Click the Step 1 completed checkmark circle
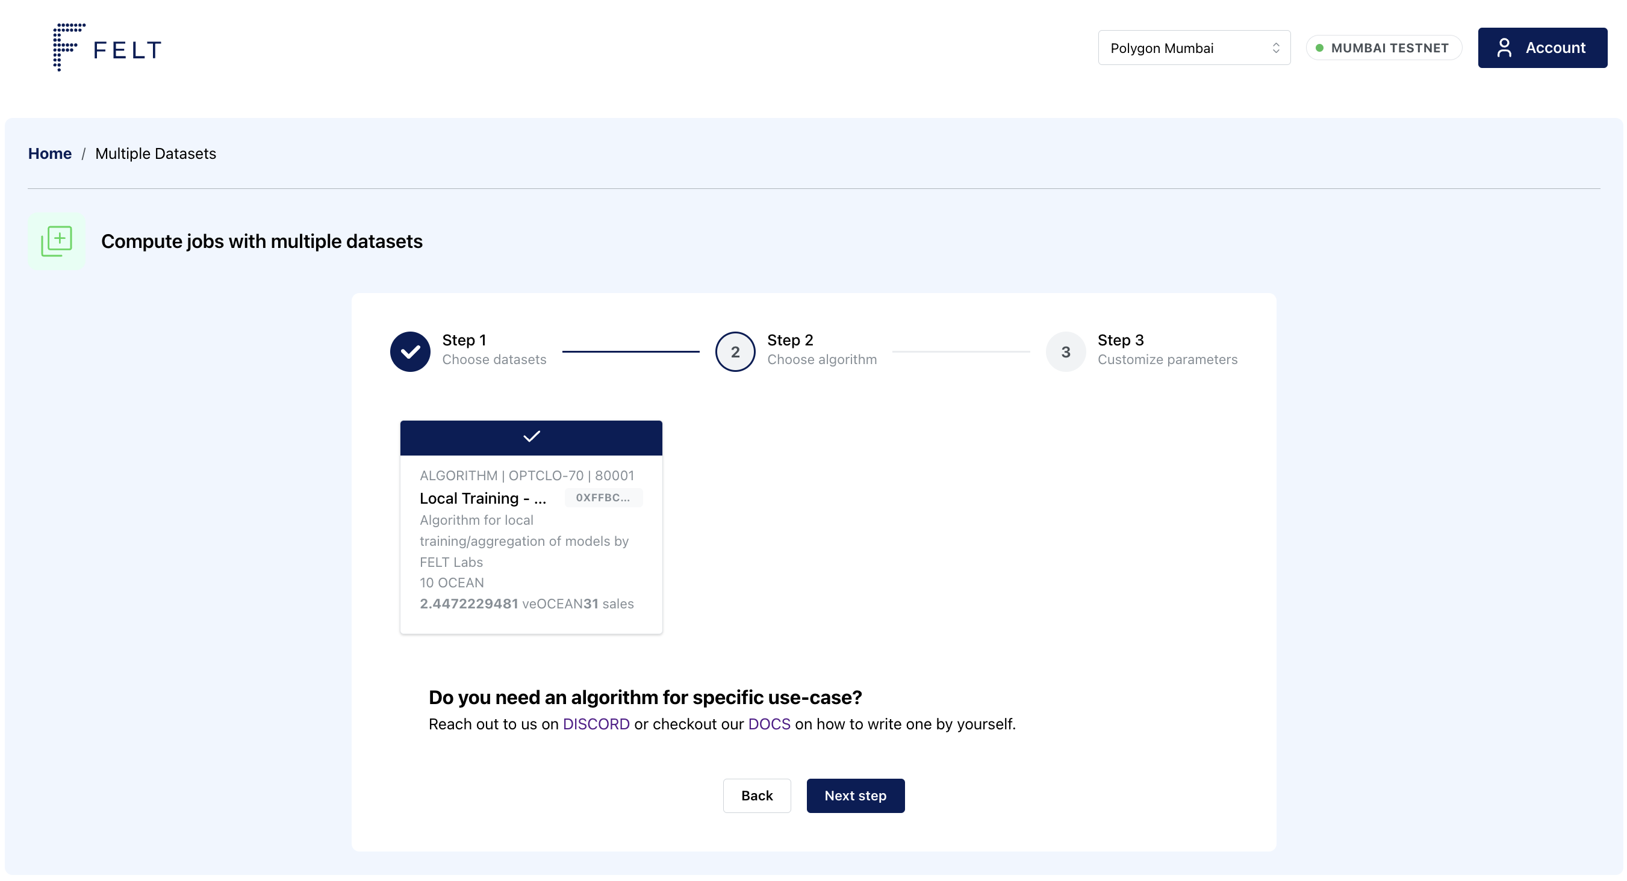Screen dimensions: 1627x881 click(x=410, y=351)
